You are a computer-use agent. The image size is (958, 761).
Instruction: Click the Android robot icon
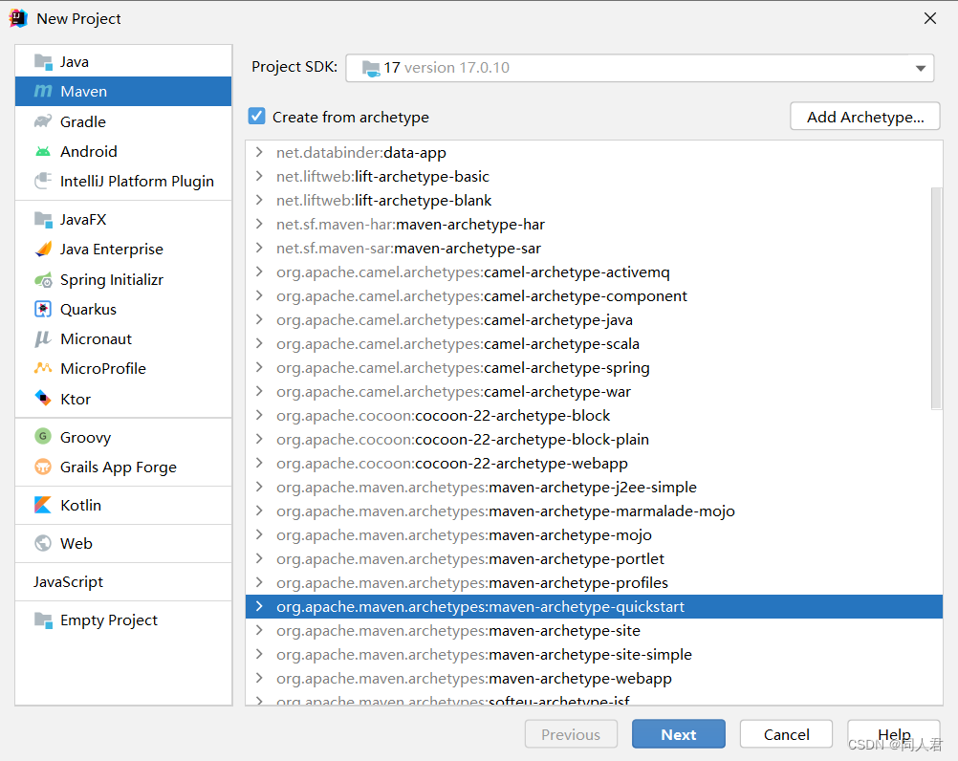pos(43,151)
